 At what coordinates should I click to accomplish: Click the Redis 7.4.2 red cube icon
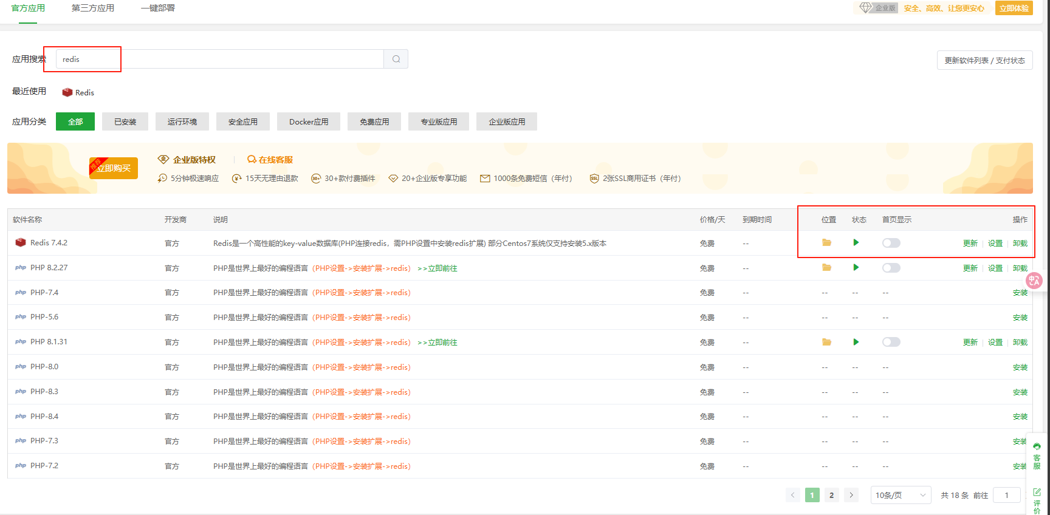[x=21, y=242]
